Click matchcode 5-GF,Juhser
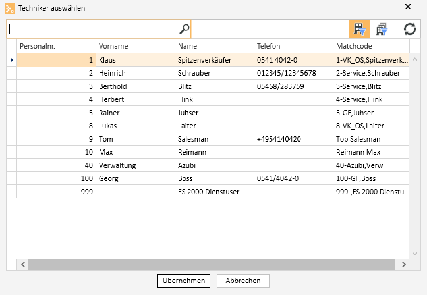The height and width of the screenshot is (295, 427). point(371,113)
